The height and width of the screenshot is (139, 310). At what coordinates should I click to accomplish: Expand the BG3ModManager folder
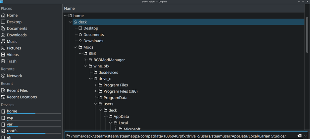point(85,60)
